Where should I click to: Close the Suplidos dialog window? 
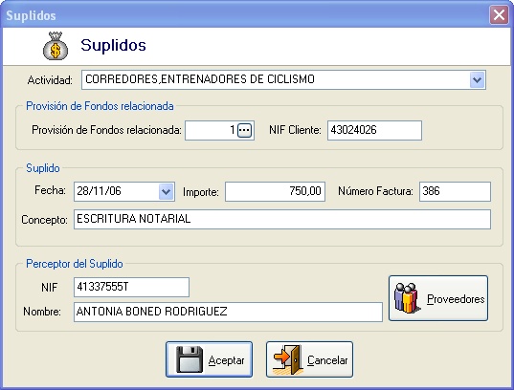[499, 14]
